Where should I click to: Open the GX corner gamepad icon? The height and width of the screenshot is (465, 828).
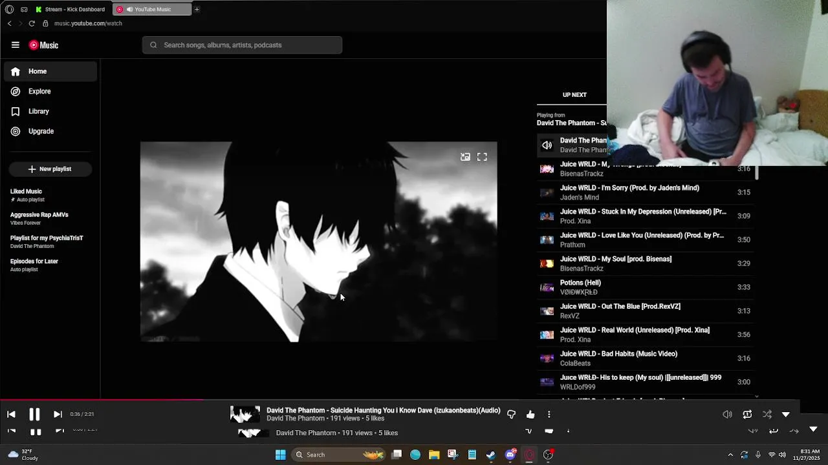point(24,9)
